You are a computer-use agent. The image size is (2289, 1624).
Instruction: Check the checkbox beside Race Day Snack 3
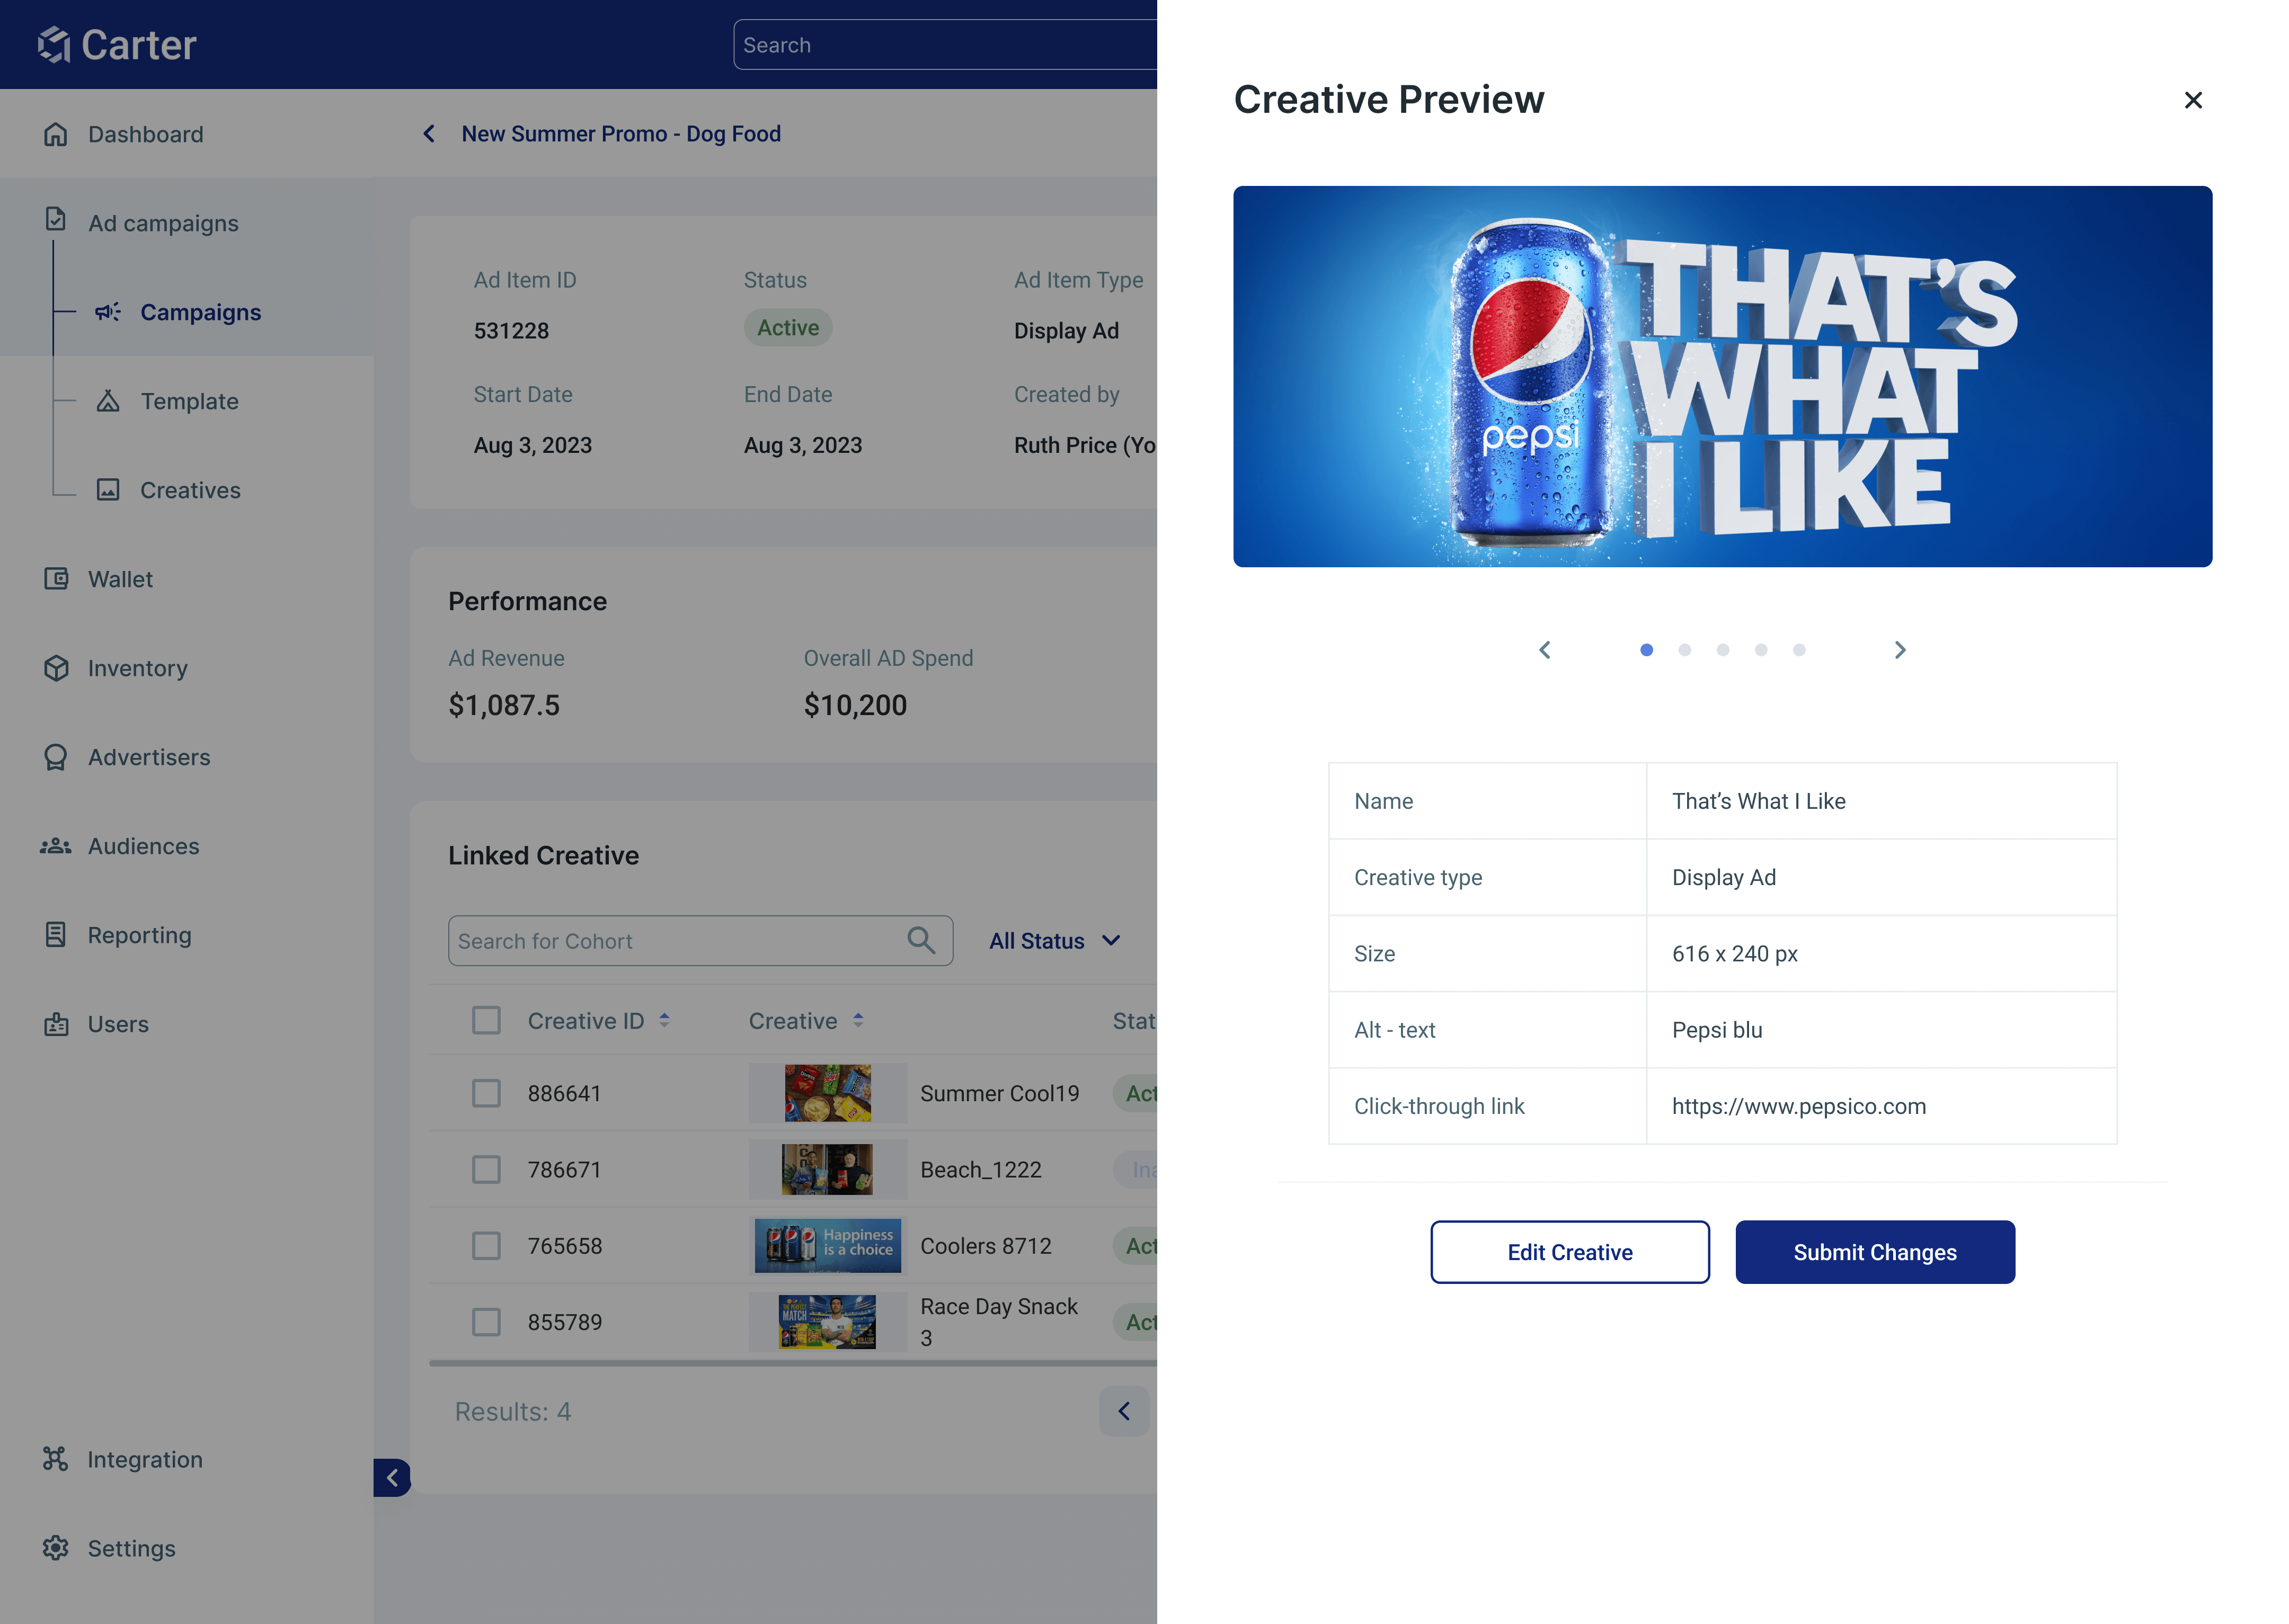coord(486,1321)
